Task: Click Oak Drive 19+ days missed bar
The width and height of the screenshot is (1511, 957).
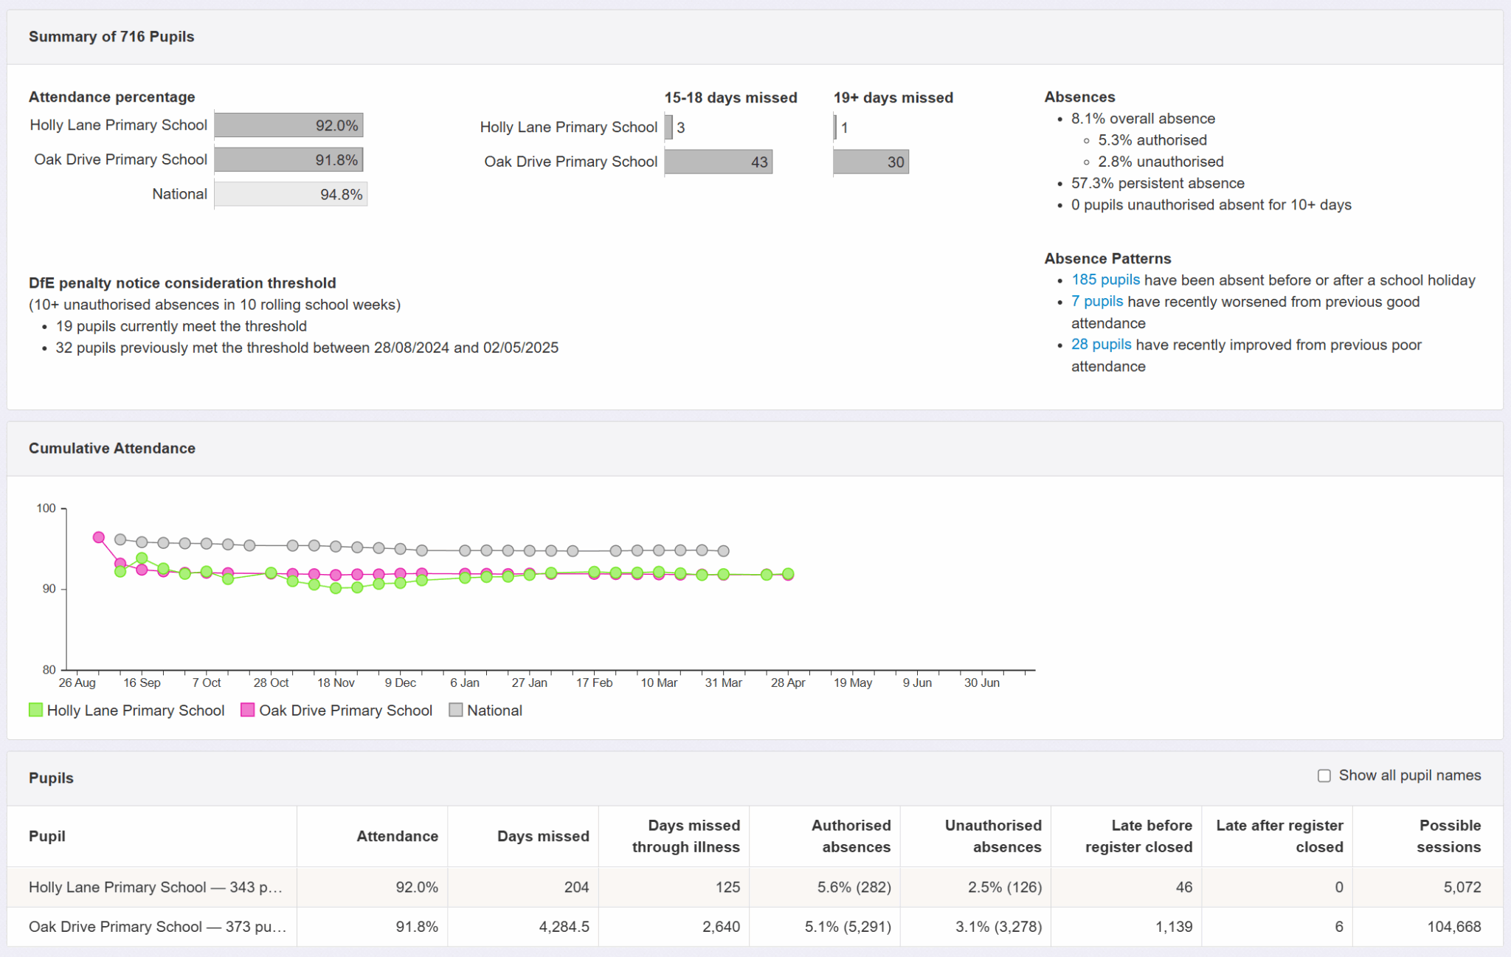Action: click(x=871, y=162)
